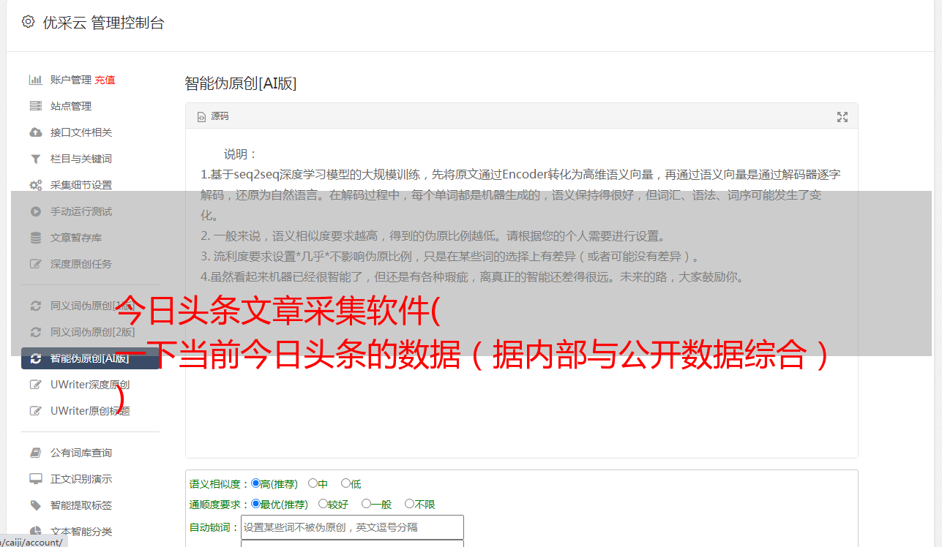Select 中 for 语义相似度

(313, 483)
